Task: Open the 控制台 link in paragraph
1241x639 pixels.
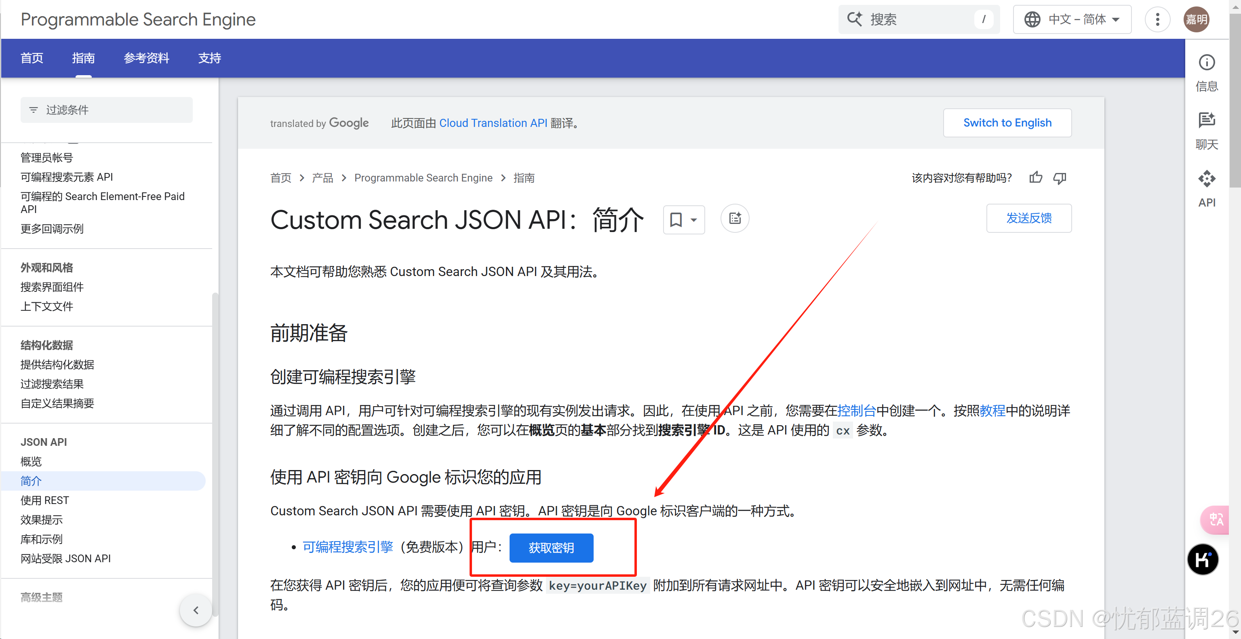Action: point(857,411)
